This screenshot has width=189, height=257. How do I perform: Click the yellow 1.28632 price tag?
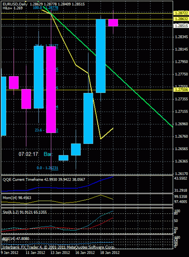point(181,19)
